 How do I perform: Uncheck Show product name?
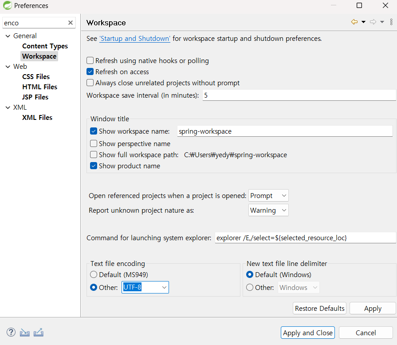[x=94, y=166]
